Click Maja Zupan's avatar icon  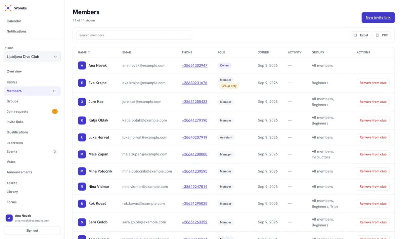coord(82,154)
